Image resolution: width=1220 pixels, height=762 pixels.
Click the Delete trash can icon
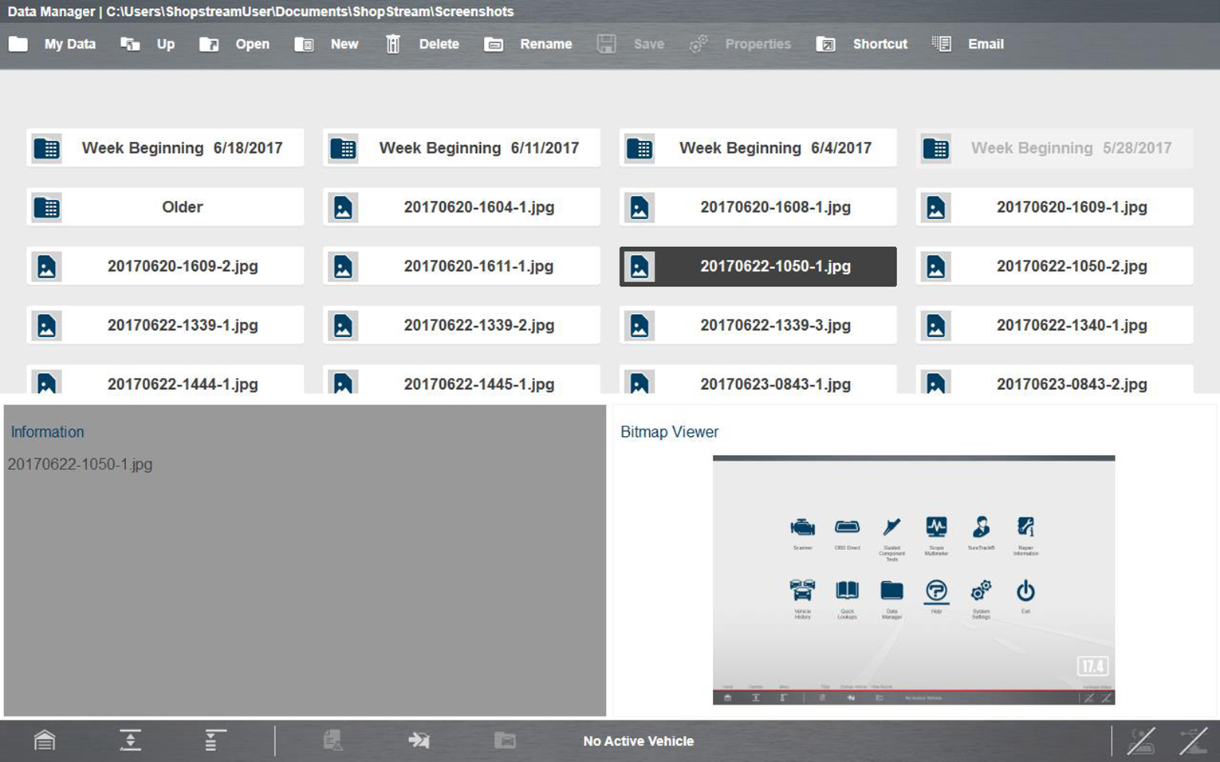point(393,44)
